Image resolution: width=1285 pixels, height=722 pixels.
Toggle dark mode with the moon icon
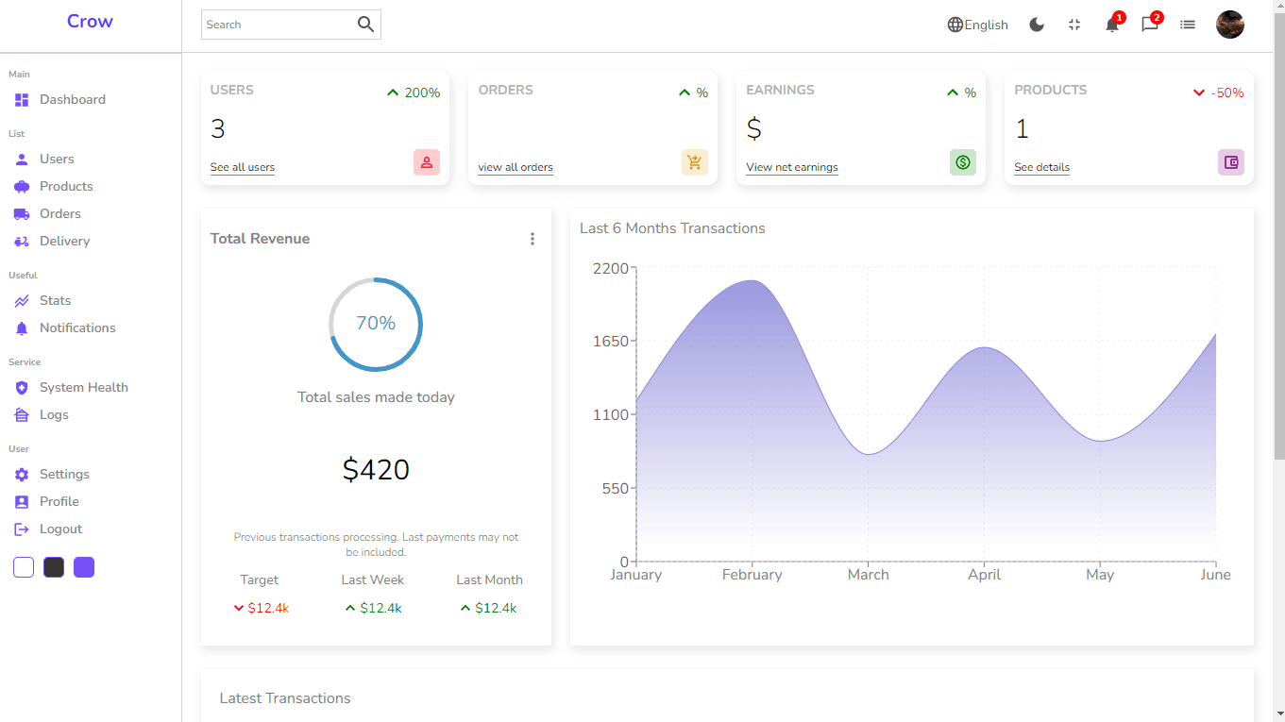coord(1037,25)
